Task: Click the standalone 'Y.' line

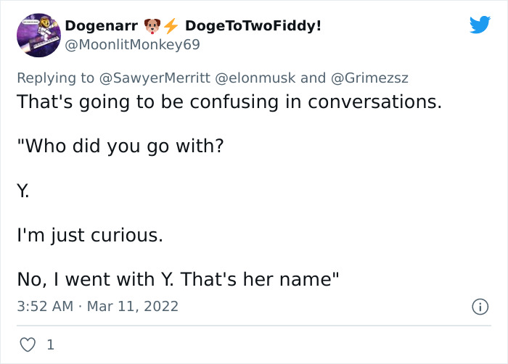Action: pos(23,191)
